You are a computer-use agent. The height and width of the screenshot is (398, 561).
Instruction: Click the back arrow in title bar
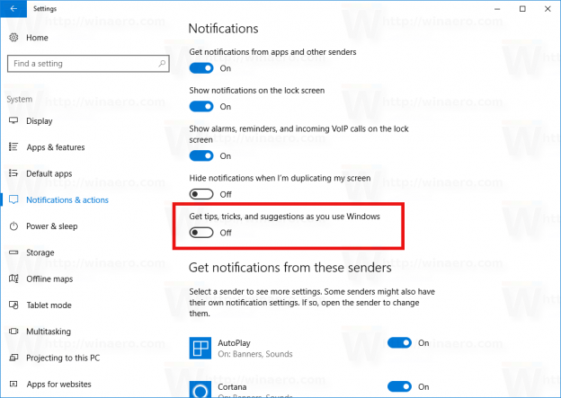[x=13, y=9]
